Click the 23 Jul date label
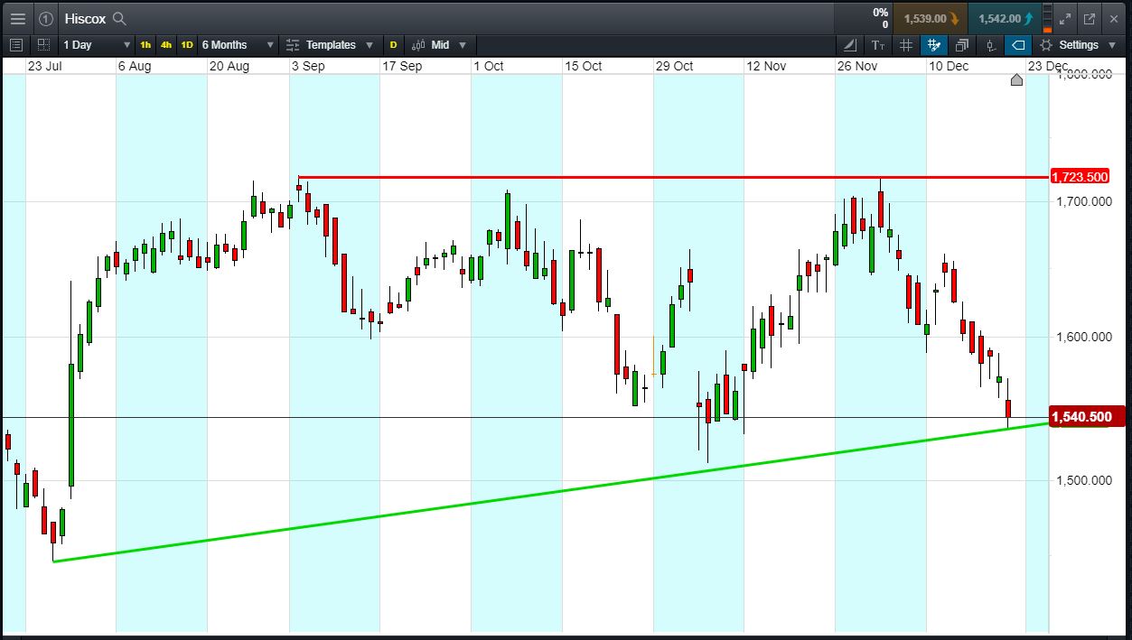Viewport: 1132px width, 640px height. pos(44,66)
